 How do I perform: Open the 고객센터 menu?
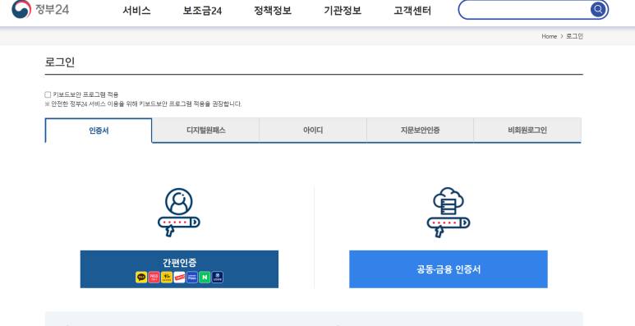[412, 11]
